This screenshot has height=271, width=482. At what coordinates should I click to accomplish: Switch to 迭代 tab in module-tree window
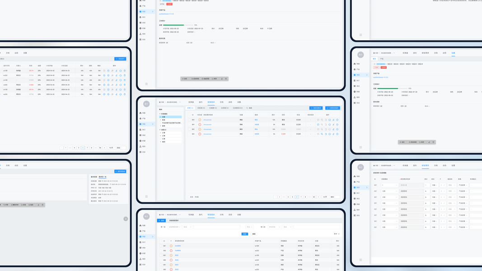click(201, 102)
